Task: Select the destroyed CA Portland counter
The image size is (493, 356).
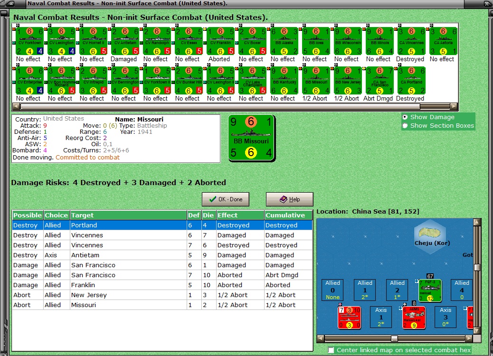Action: 411,81
